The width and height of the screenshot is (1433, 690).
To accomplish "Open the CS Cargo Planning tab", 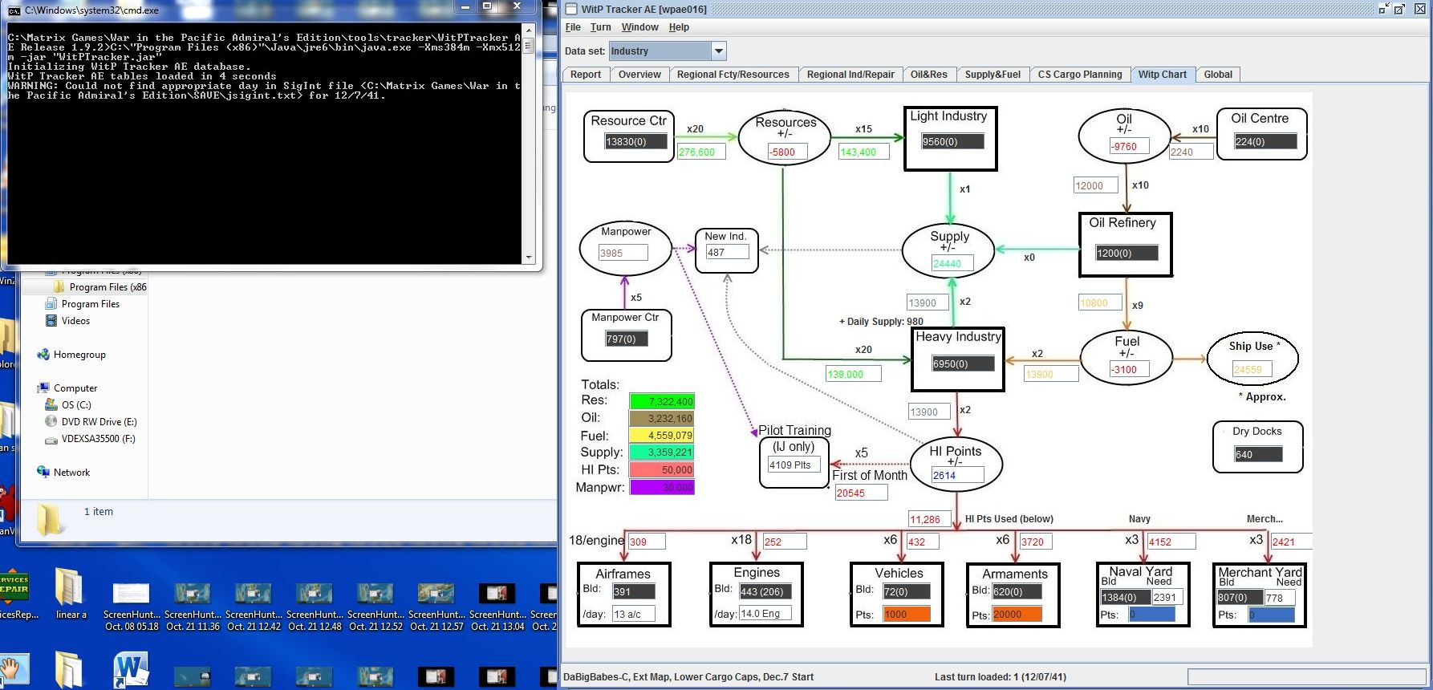I will coord(1080,75).
